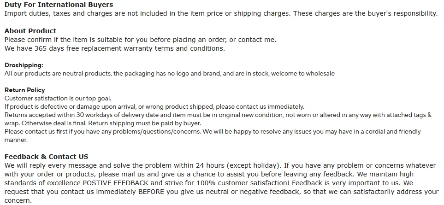The image size is (444, 205).
Task: Click the 'Droshipping:' heading
Action: pos(24,65)
